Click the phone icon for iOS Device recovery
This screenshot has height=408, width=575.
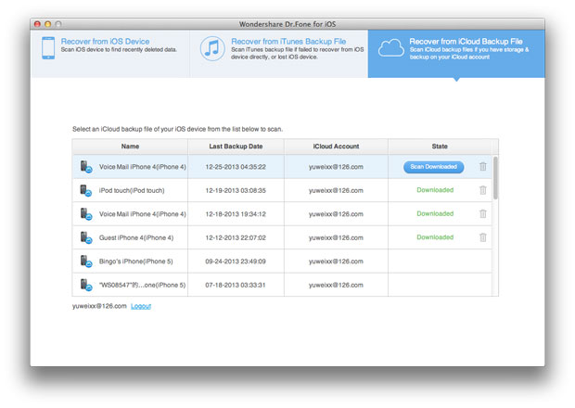click(x=48, y=48)
